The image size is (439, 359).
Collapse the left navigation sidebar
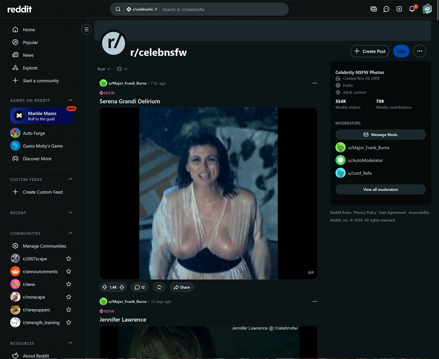pyautogui.click(x=87, y=29)
